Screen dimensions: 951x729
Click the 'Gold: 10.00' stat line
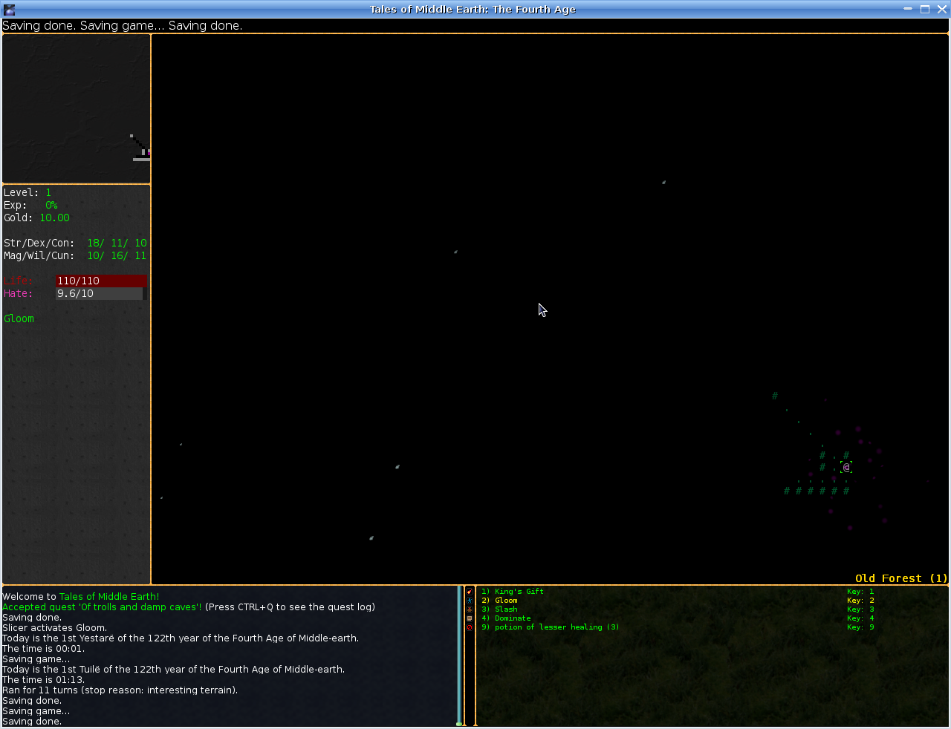click(36, 218)
